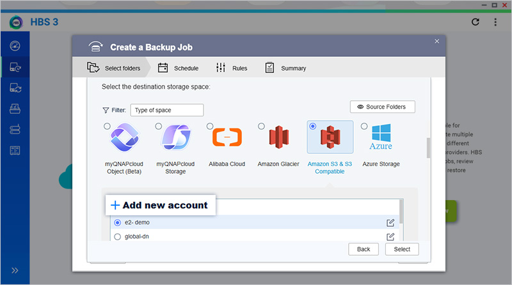Screen dimensions: 512x285
Task: Go to the Summary step
Action: (285, 68)
